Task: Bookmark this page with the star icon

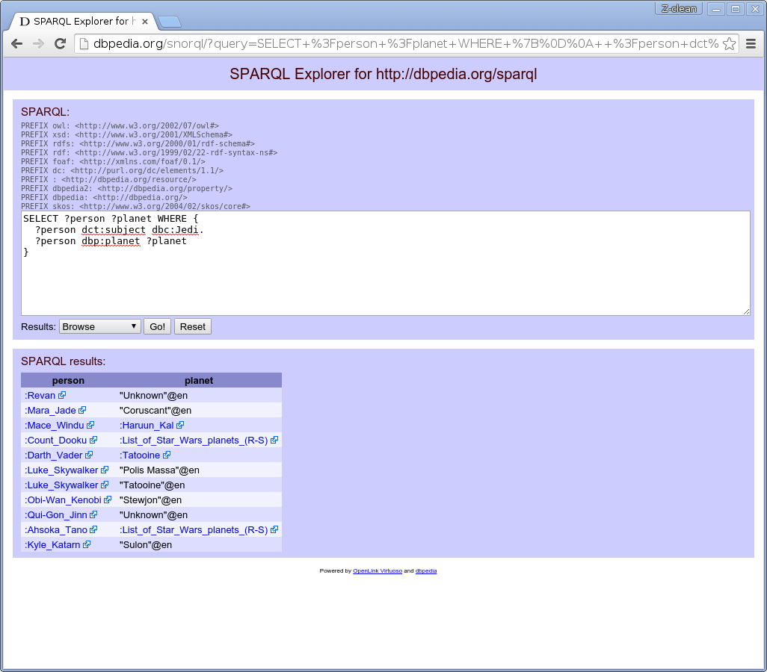Action: (x=729, y=44)
